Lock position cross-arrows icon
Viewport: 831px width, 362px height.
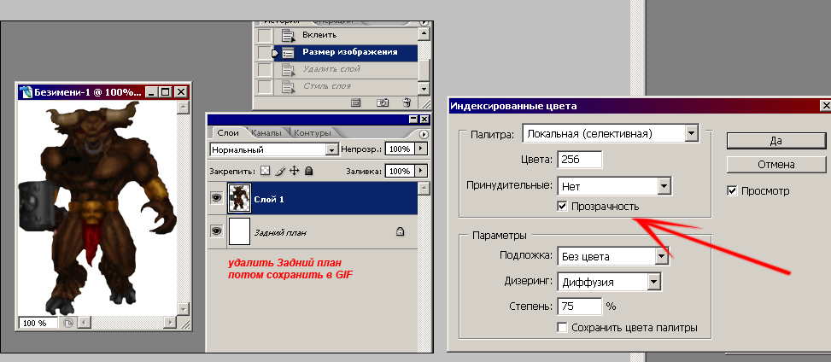(295, 171)
